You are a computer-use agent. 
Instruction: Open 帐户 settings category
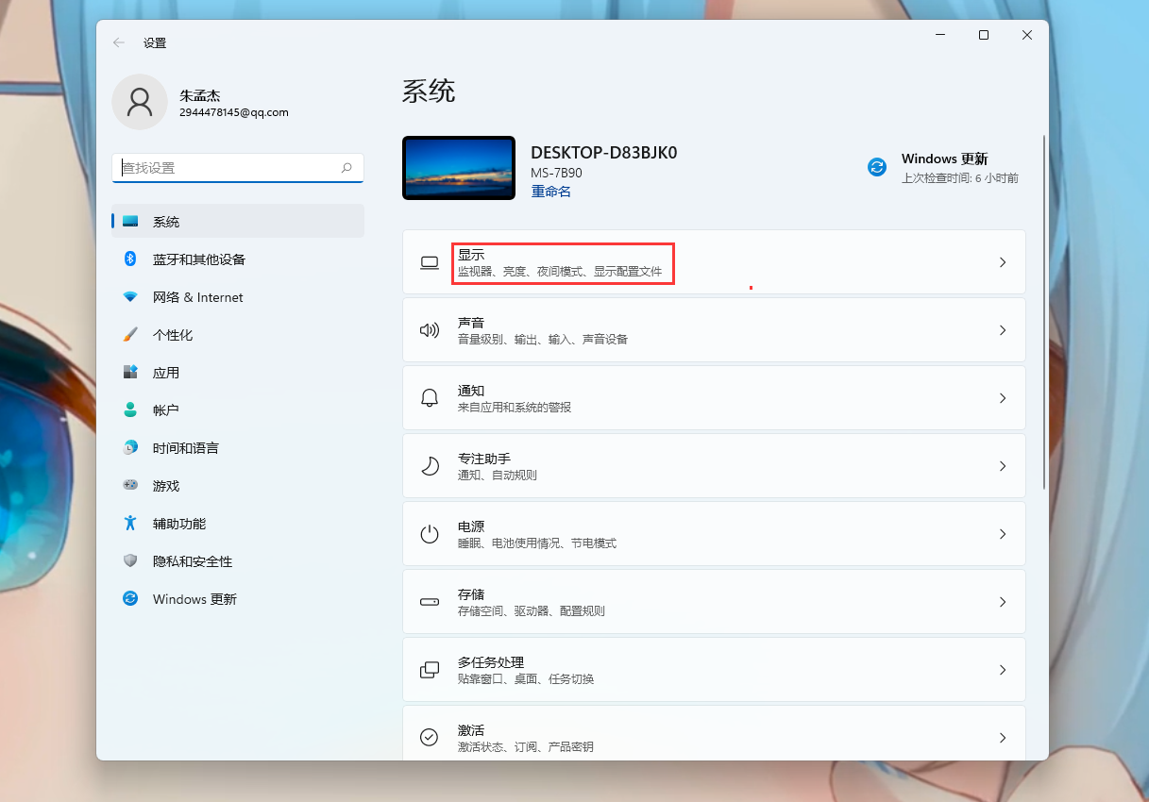pyautogui.click(x=238, y=410)
